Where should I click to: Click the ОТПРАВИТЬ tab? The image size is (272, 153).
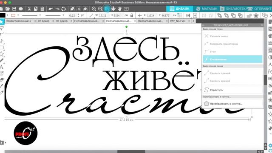[x=260, y=8]
